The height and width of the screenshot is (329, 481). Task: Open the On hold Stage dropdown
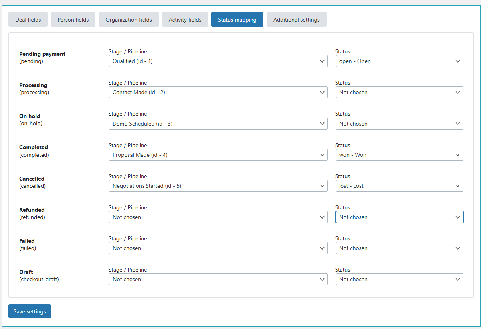[218, 124]
